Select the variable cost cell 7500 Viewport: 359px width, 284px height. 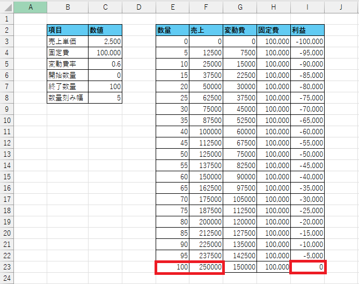[x=240, y=53]
